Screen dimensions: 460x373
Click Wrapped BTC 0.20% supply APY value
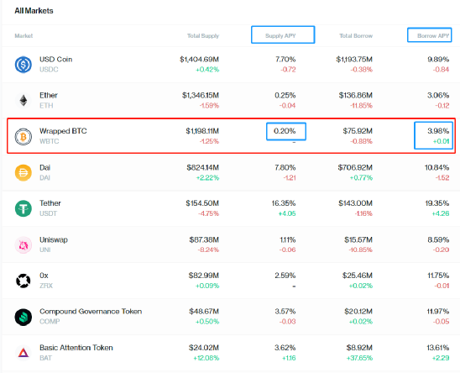point(285,131)
